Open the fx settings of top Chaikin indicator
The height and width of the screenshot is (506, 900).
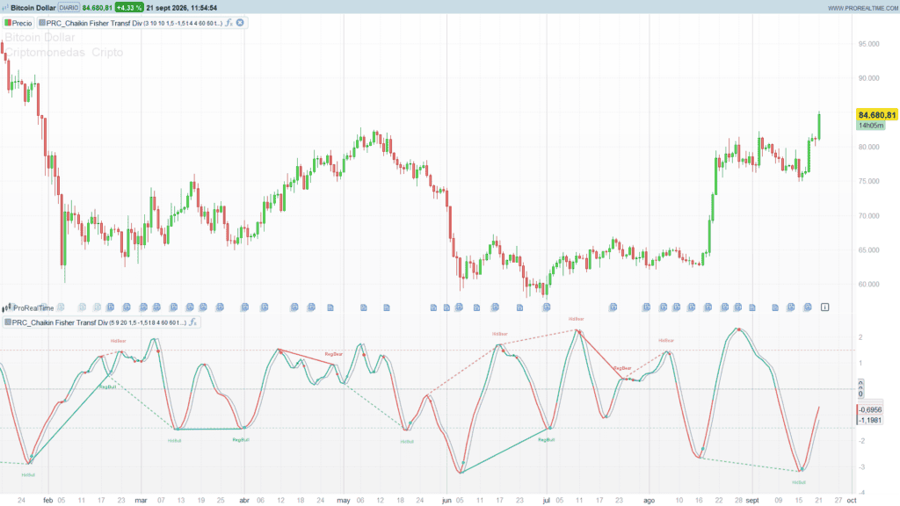(229, 23)
